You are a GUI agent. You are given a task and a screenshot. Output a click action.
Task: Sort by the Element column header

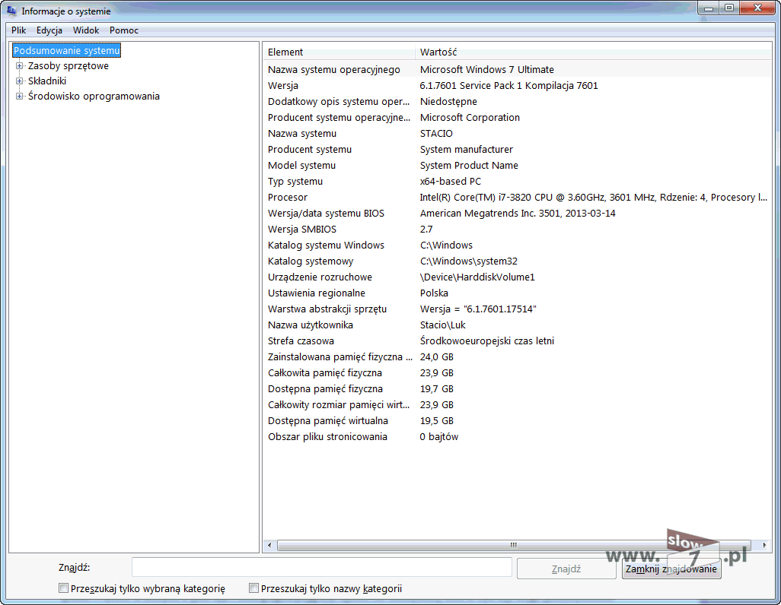click(x=339, y=52)
